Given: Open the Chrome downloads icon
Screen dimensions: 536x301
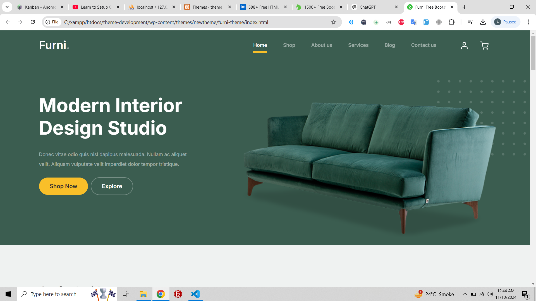Looking at the screenshot, I should pos(483,22).
